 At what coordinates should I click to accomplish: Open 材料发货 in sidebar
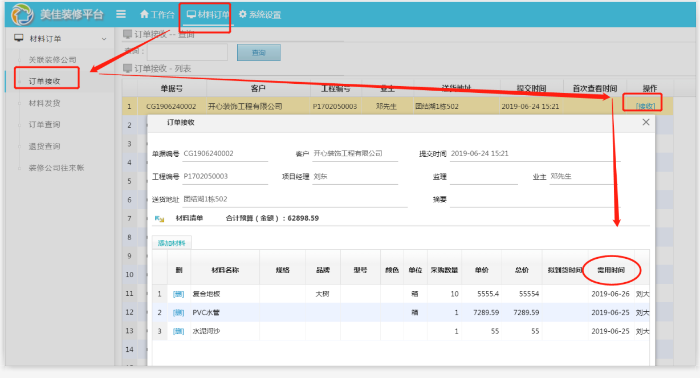pyautogui.click(x=44, y=103)
